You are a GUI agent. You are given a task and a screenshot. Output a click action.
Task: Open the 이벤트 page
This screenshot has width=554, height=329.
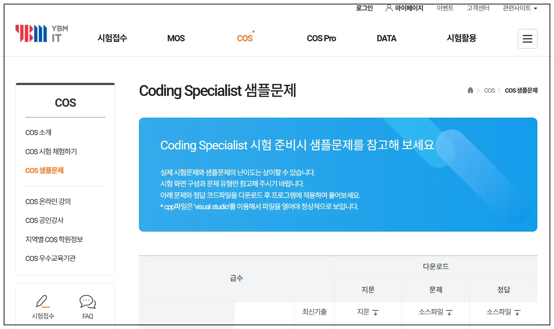point(445,8)
